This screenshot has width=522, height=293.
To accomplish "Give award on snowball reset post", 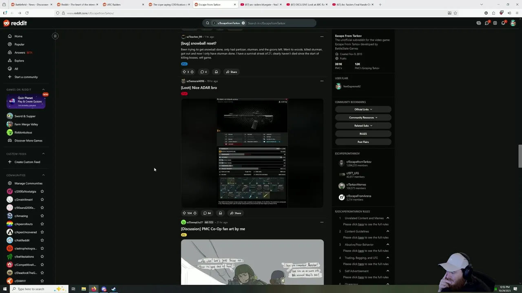I will point(216,72).
